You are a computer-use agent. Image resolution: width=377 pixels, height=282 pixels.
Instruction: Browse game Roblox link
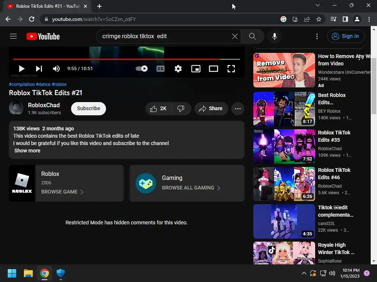tap(62, 192)
